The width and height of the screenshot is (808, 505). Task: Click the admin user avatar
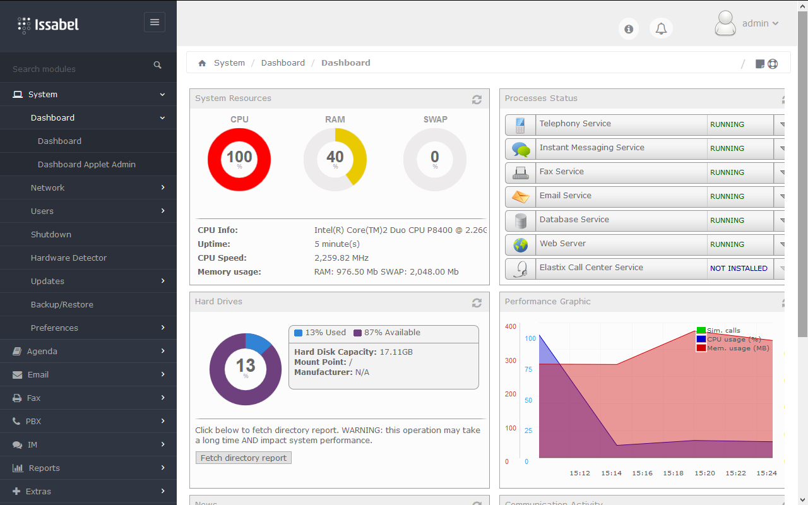pyautogui.click(x=725, y=23)
